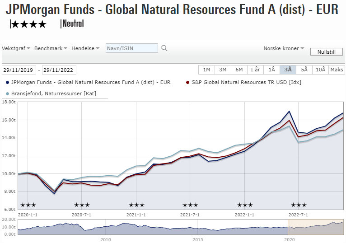
Task: Open the Vekstgraf dropdown
Action: click(16, 48)
